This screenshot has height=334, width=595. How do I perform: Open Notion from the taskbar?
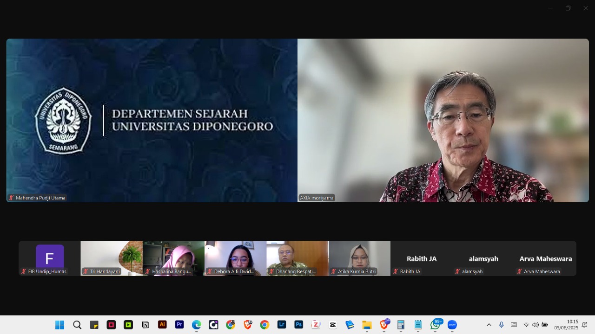pos(145,325)
